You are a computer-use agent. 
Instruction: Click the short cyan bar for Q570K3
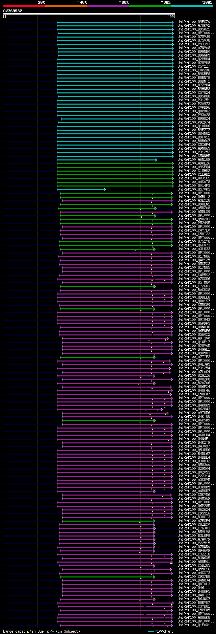click(x=81, y=190)
